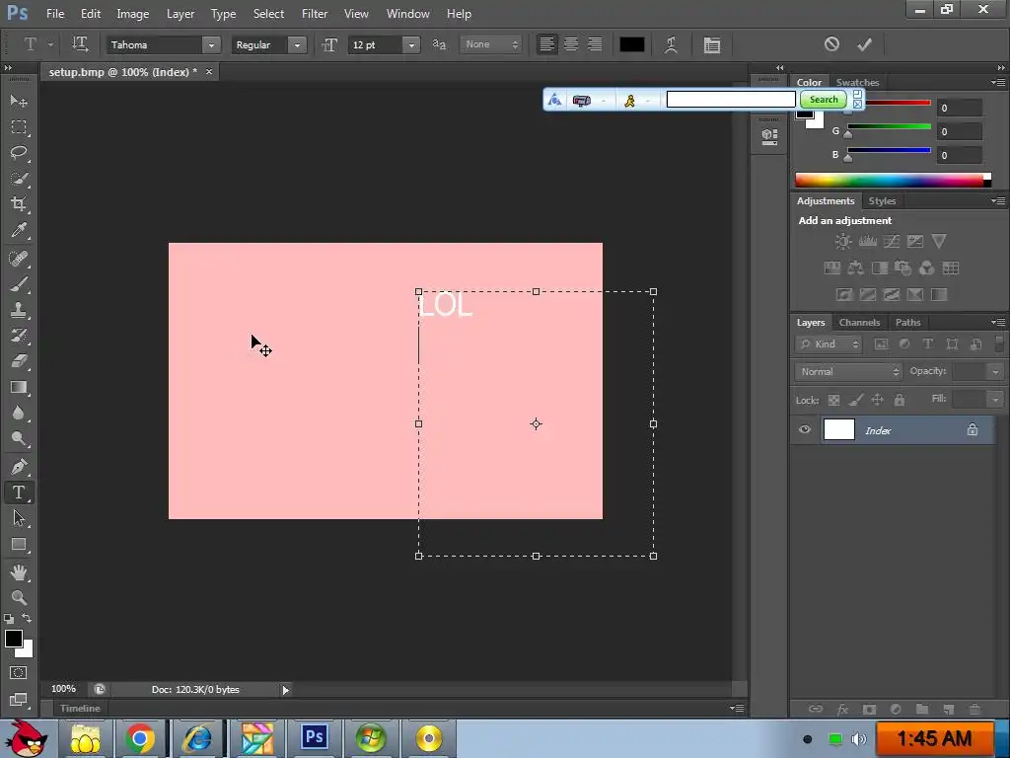The width and height of the screenshot is (1010, 758).
Task: Select the Rectangular Marquee tool
Action: click(19, 127)
